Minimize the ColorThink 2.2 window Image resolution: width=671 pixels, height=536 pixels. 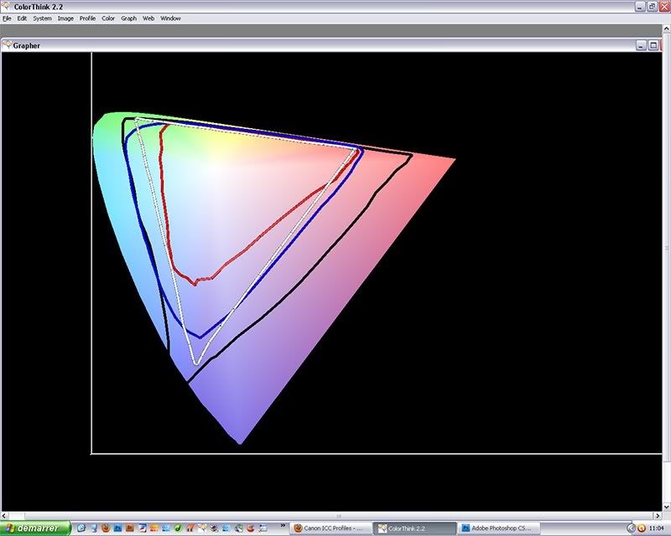[x=640, y=7]
